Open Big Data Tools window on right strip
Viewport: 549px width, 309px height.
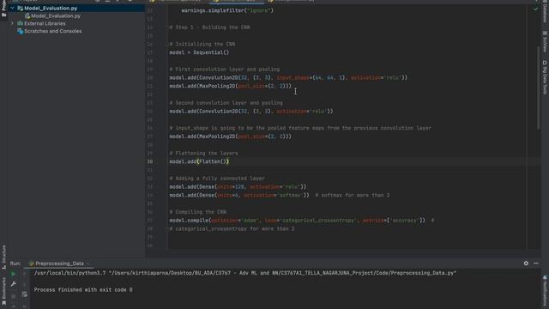545,77
